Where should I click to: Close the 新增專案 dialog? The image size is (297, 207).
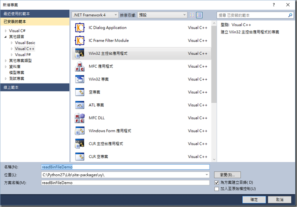(288, 5)
